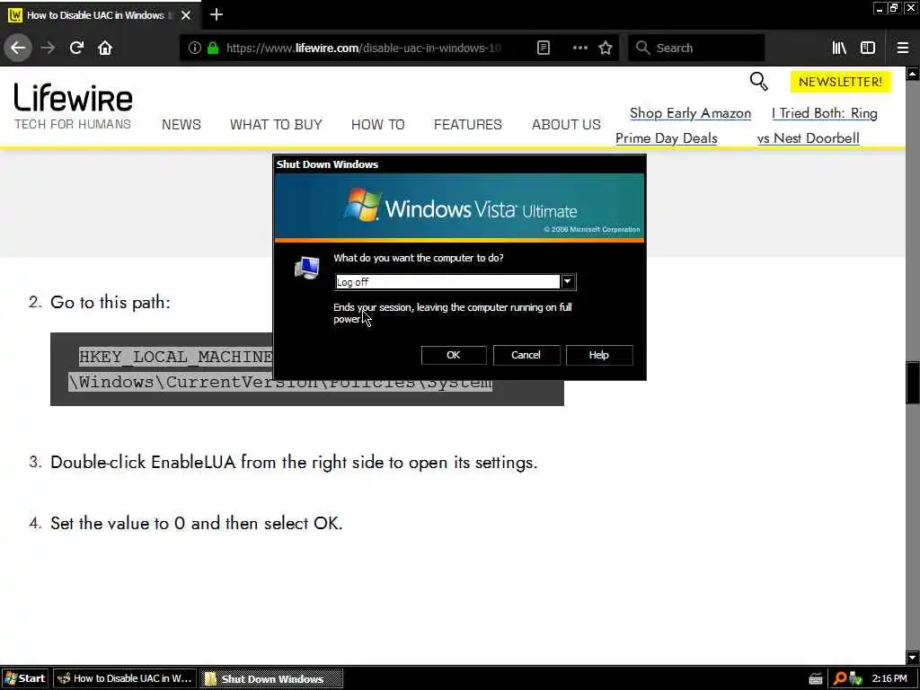This screenshot has height=690, width=920.
Task: Click the Set the value to 0 step
Action: tap(196, 523)
